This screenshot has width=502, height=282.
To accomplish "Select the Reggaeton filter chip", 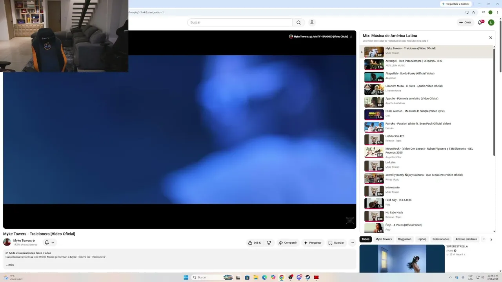I will (x=405, y=239).
